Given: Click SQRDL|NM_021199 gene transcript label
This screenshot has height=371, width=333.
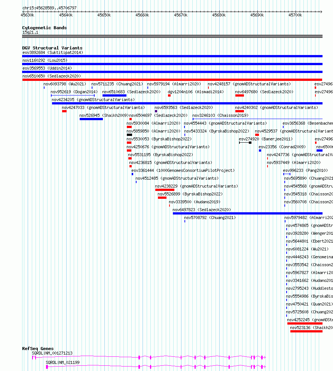Looking at the screenshot, I should [62, 362].
